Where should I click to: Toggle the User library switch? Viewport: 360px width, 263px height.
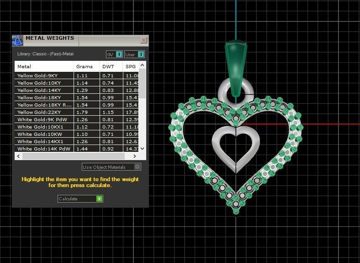click(x=134, y=54)
